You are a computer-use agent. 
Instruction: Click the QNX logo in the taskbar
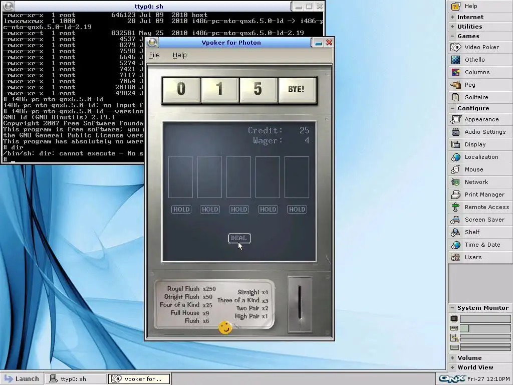pos(452,379)
